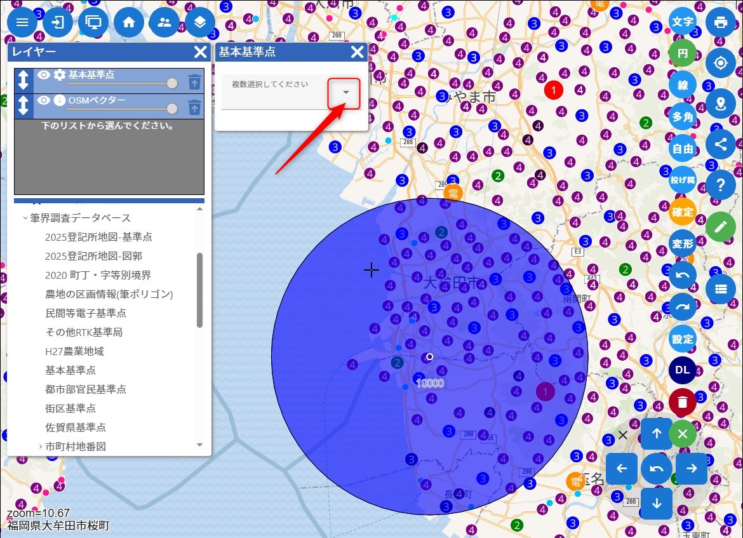This screenshot has width=743, height=538.
Task: Toggle visibility of 基本基準点 layer
Action: 43,75
